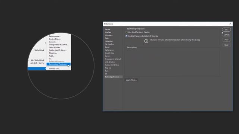This screenshot has width=239, height=134.
Task: Confirm Preferences with the OK button
Action: [226, 30]
